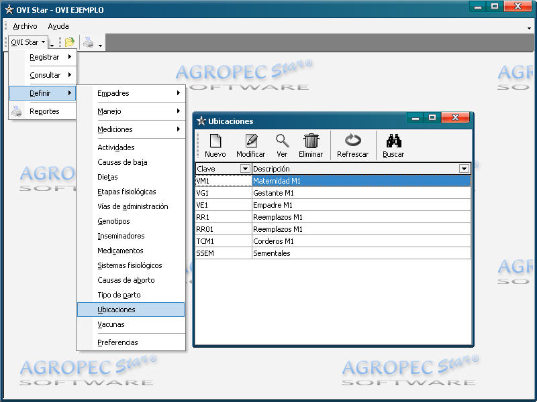Choose Etapas fisiológicas menu entry
The image size is (537, 402).
(130, 192)
